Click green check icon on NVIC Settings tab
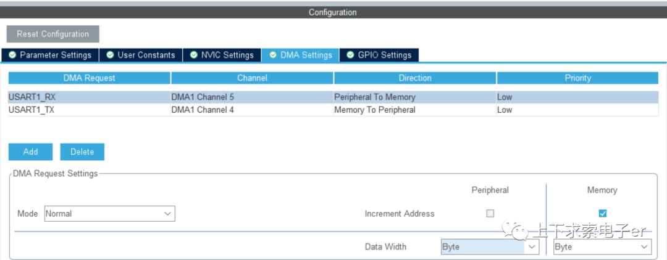 click(x=193, y=55)
